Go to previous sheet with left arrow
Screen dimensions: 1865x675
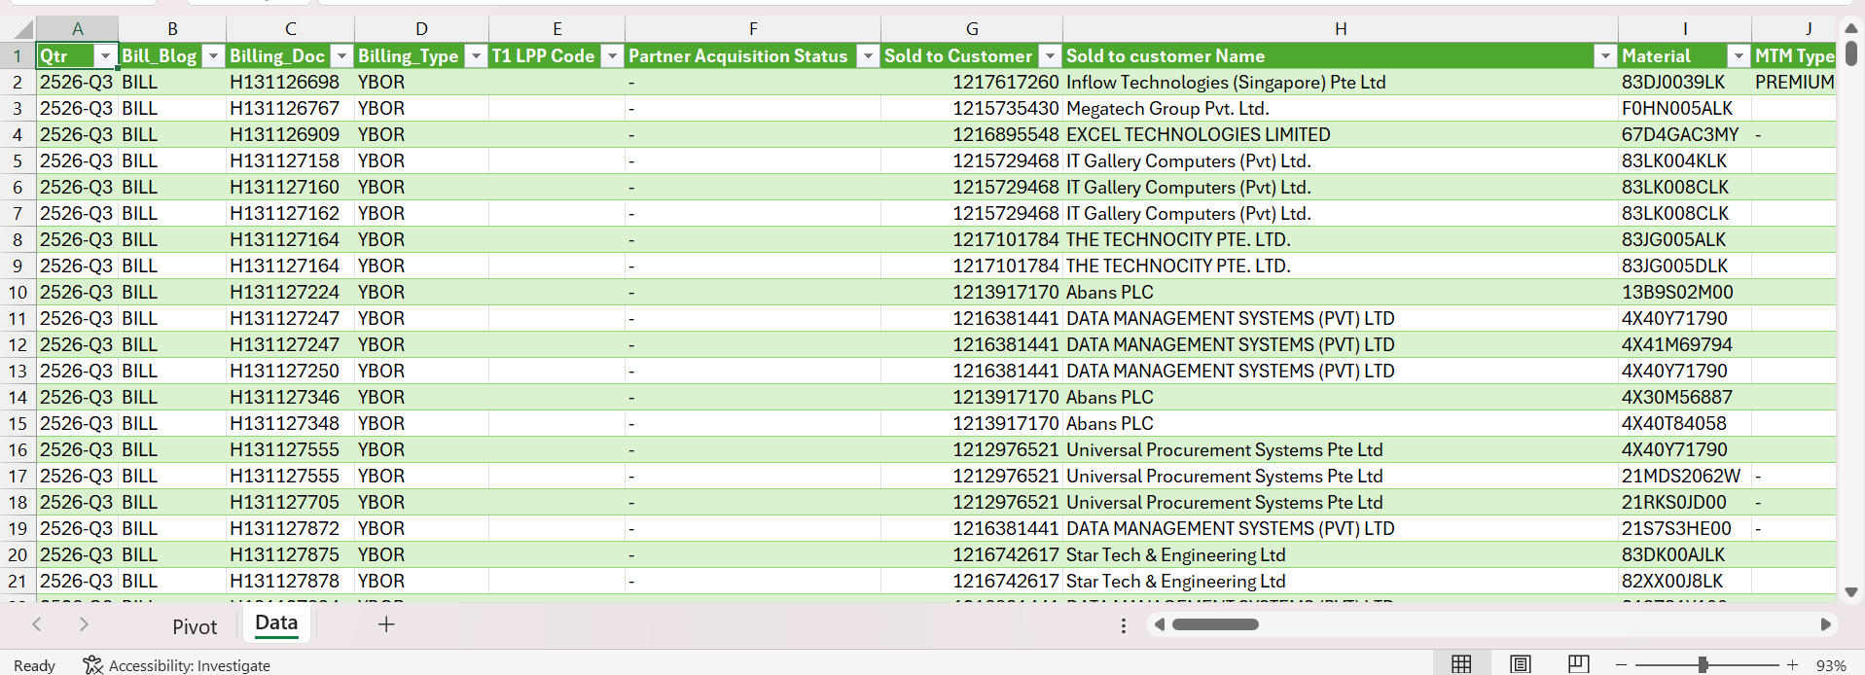[37, 624]
